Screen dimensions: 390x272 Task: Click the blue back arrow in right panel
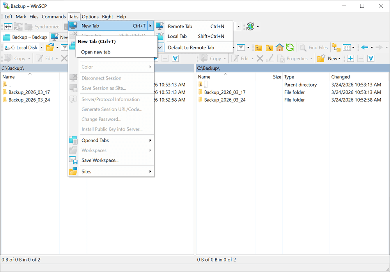[365, 47]
